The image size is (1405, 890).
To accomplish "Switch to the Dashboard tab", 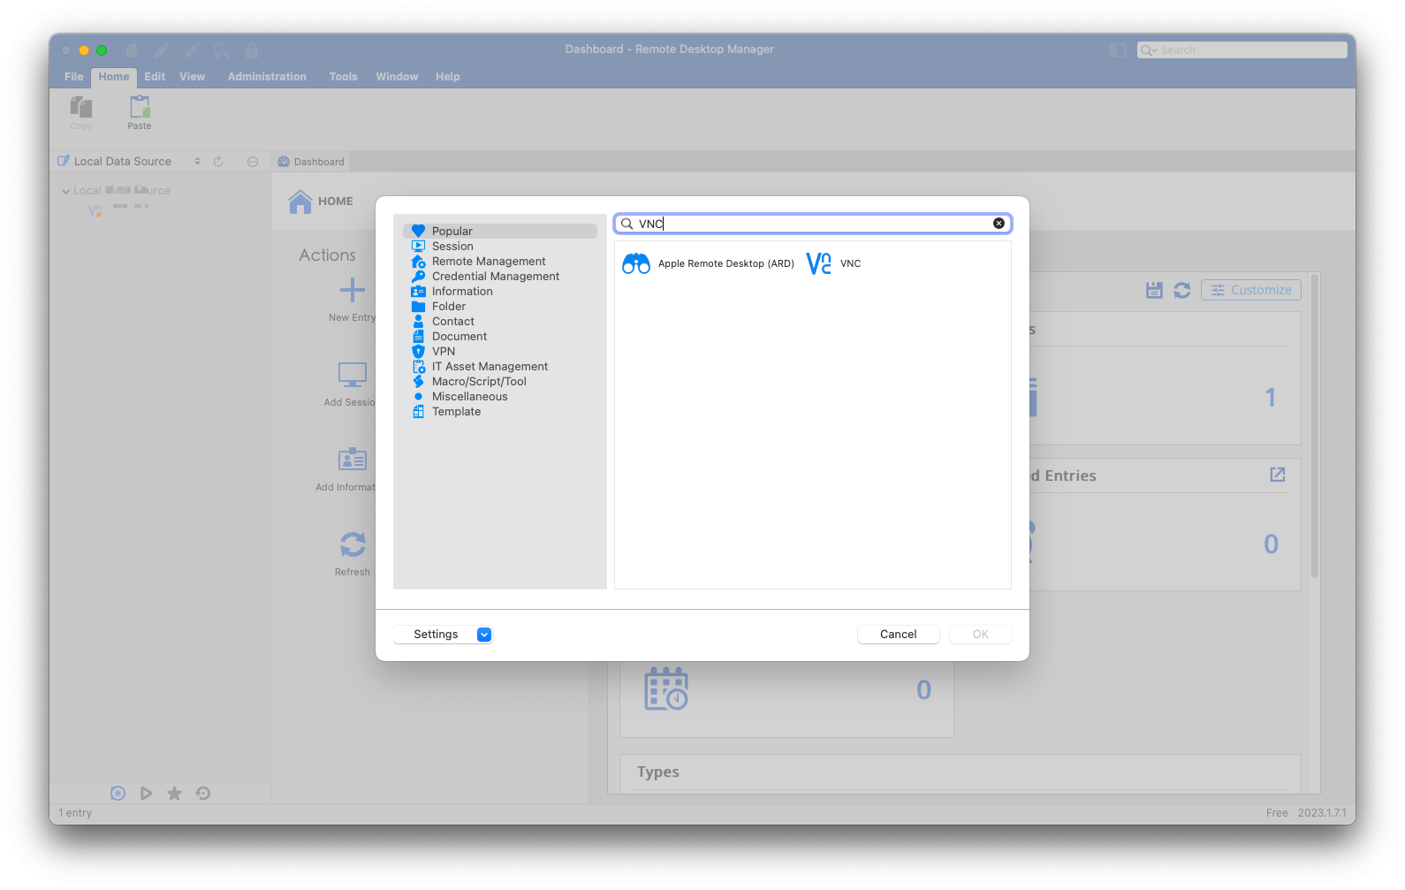I will tap(311, 162).
